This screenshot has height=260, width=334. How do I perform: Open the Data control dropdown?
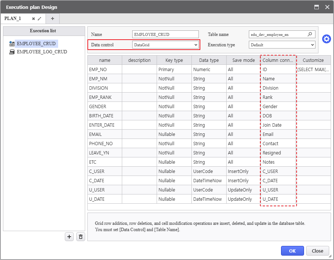166,45
